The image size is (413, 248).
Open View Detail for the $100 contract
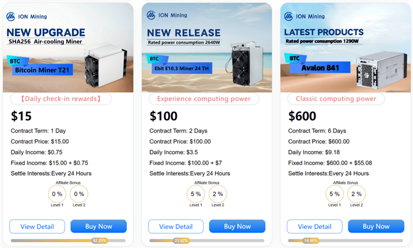pos(176,226)
